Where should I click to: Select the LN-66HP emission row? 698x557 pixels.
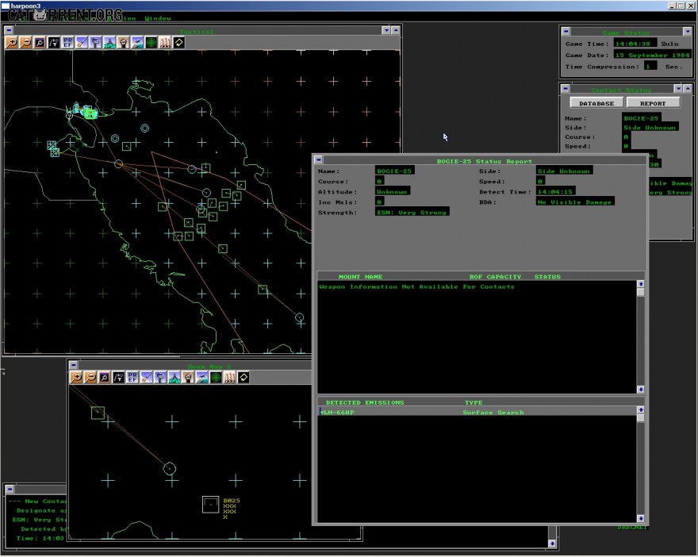(477, 412)
